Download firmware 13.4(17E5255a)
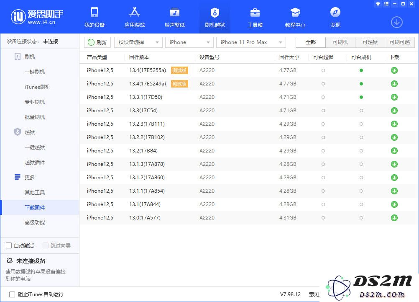 pyautogui.click(x=394, y=70)
